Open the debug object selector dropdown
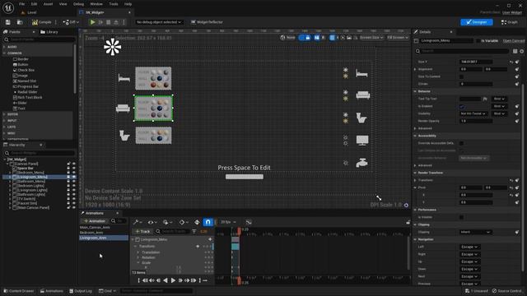The height and width of the screenshot is (296, 527). coord(159,22)
